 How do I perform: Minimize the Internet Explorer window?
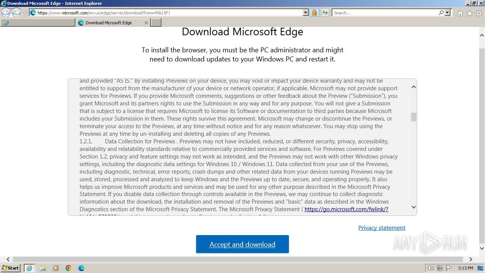tap(468, 3)
